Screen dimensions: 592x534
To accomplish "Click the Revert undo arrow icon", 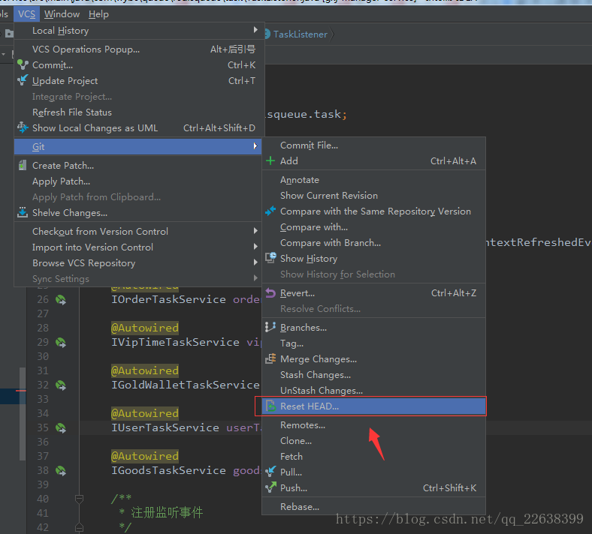I will click(270, 293).
